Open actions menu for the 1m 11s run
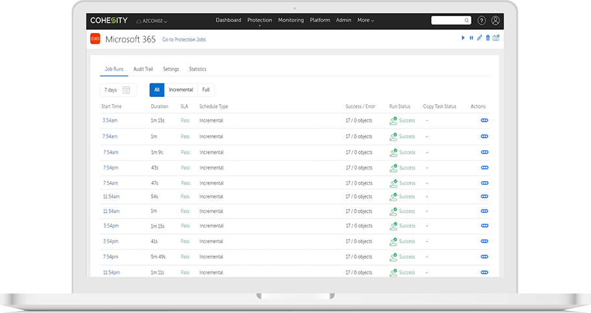The image size is (591, 313). (485, 272)
